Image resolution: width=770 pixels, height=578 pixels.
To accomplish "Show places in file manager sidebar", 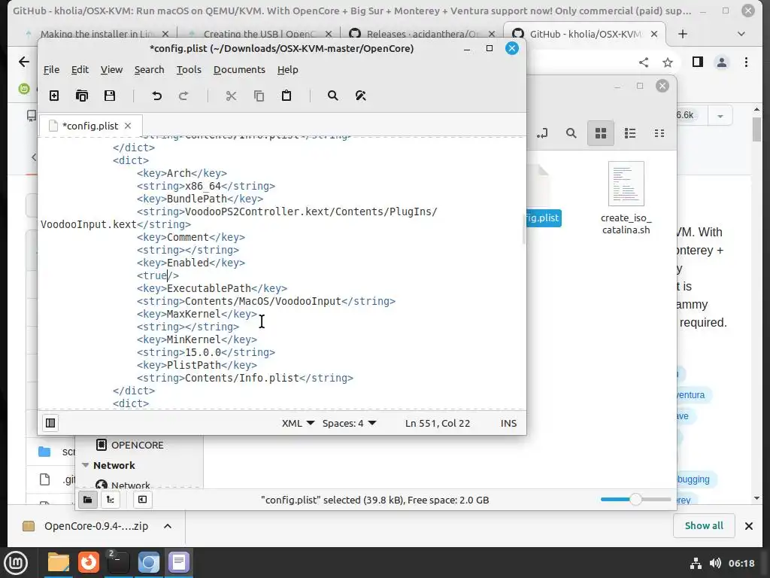I will click(87, 500).
